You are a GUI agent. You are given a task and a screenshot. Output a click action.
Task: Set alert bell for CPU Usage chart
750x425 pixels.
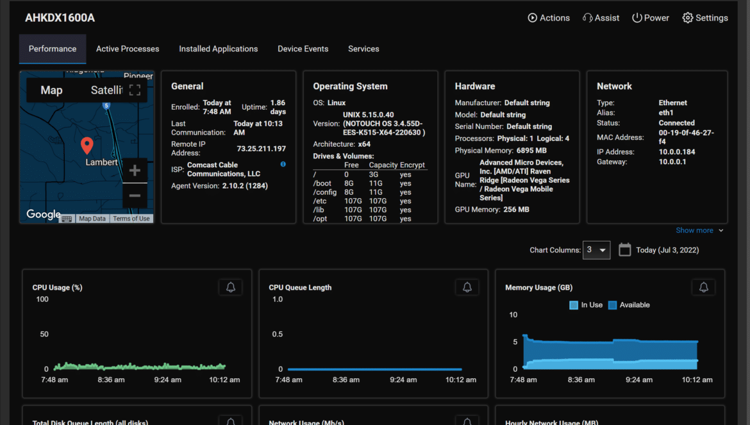(231, 287)
